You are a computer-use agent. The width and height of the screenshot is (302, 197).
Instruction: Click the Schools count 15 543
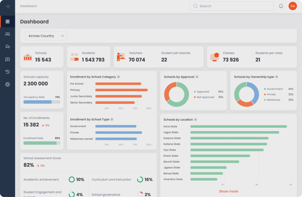(43, 60)
